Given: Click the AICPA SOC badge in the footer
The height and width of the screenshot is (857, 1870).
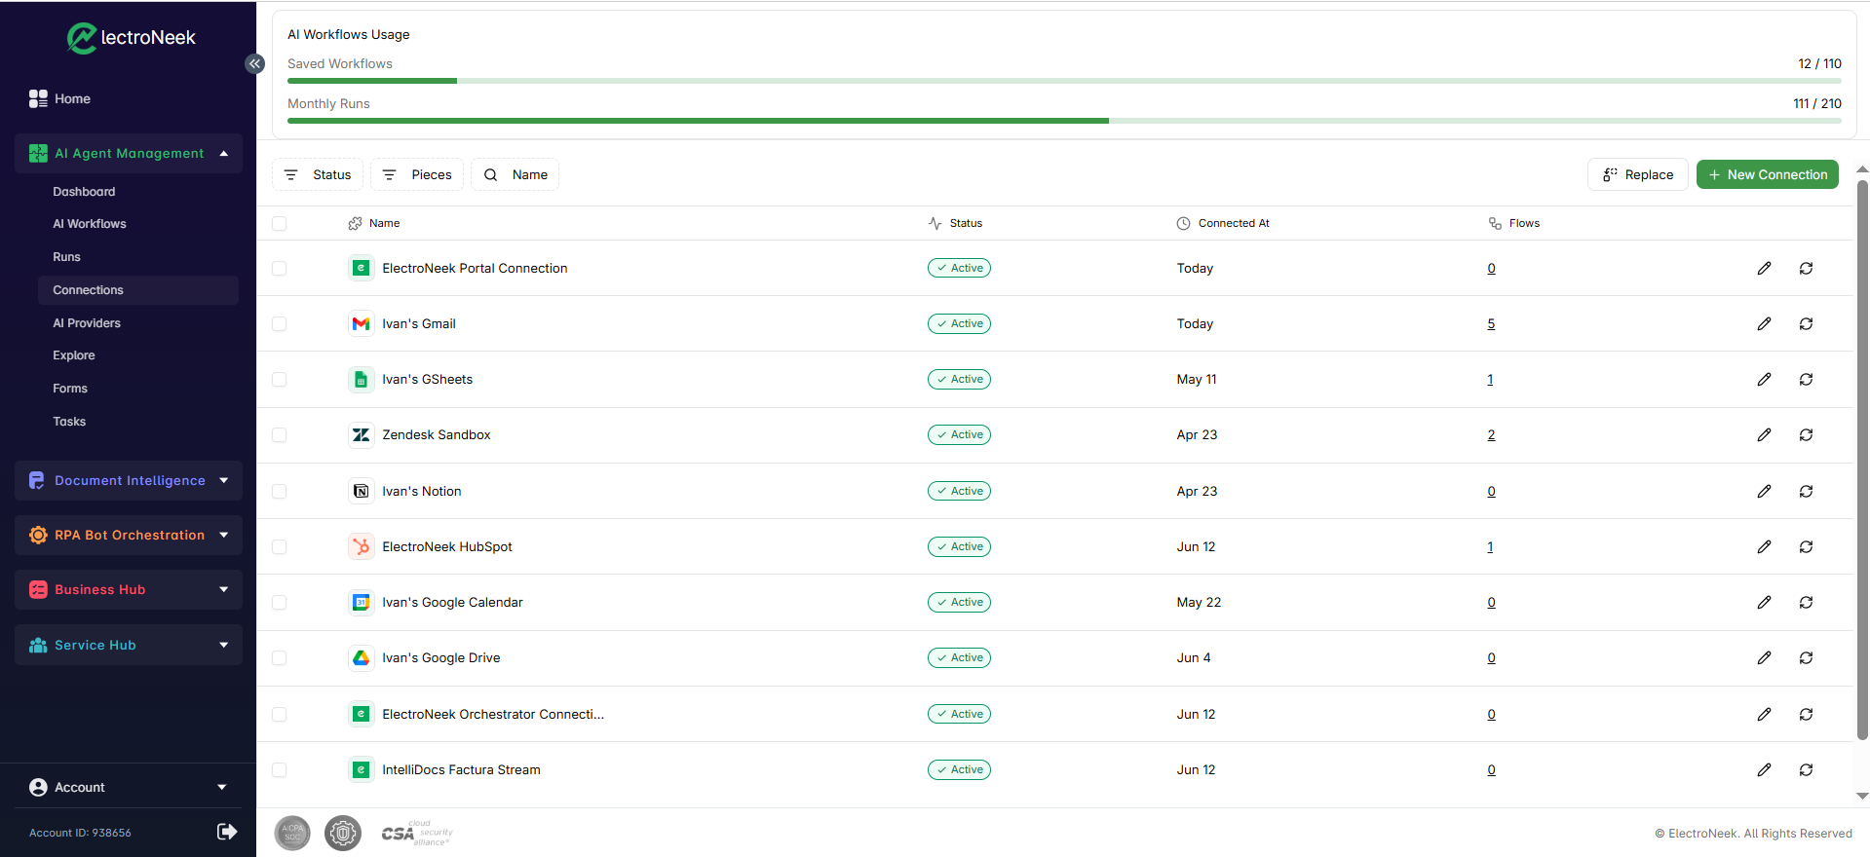Looking at the screenshot, I should coord(292,833).
